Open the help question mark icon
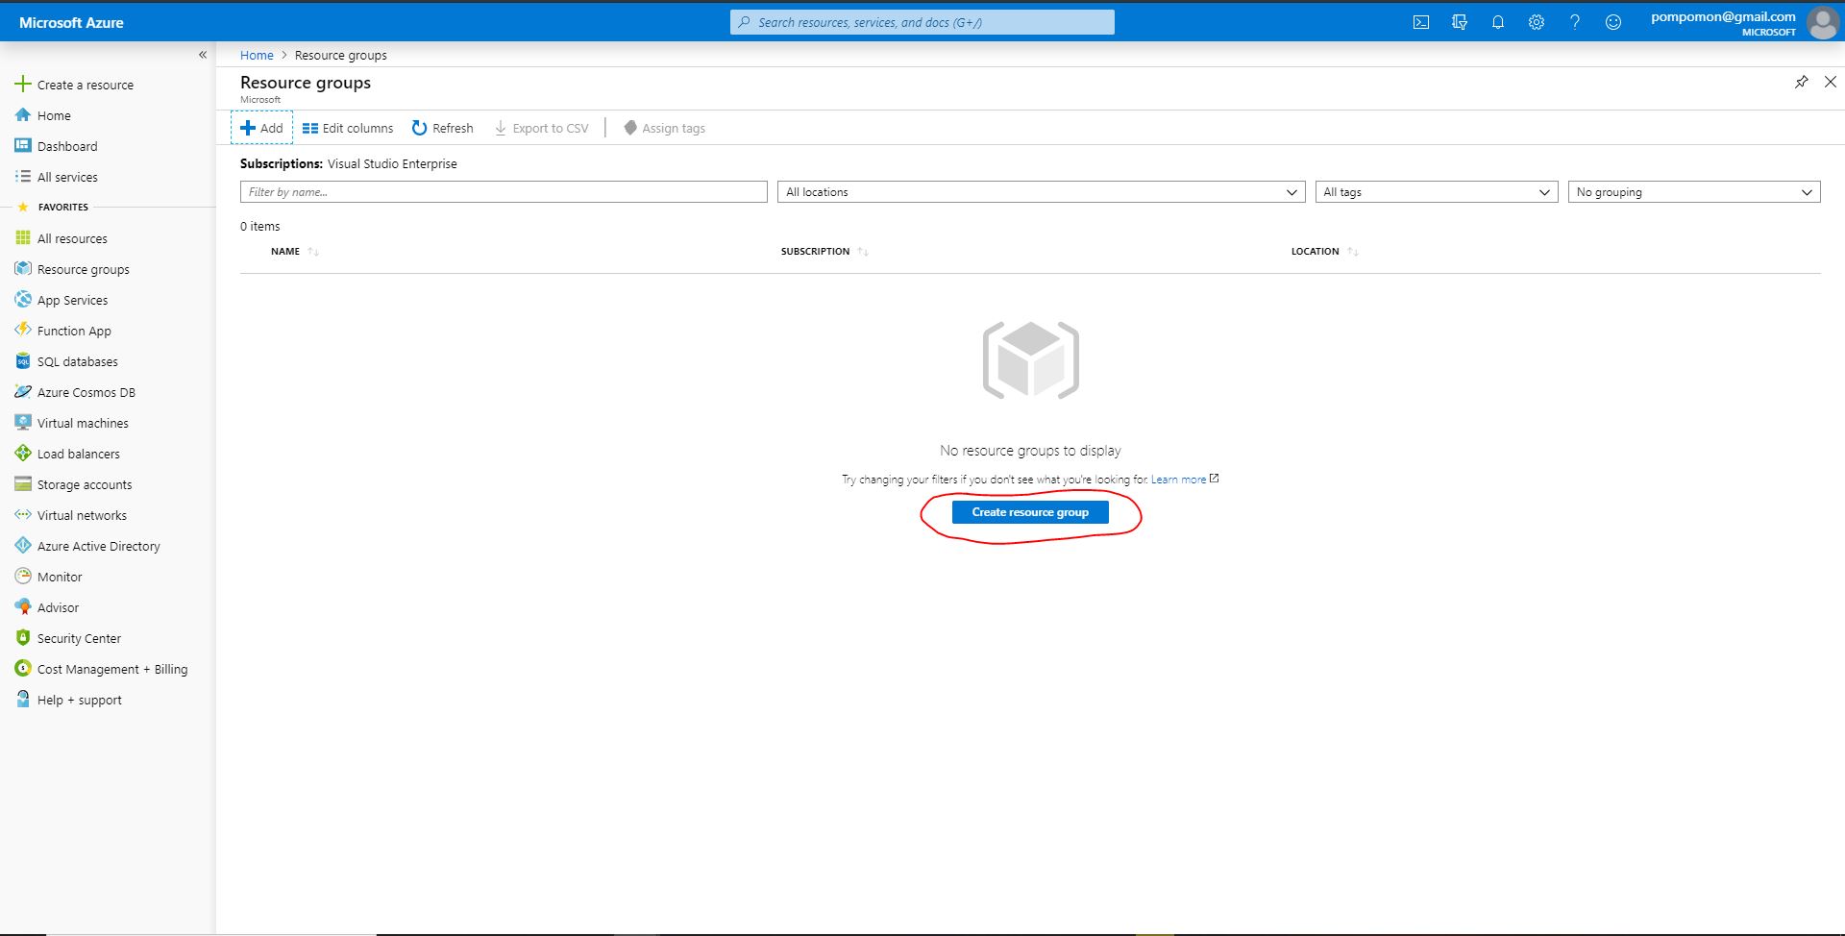This screenshot has width=1845, height=936. tap(1575, 22)
